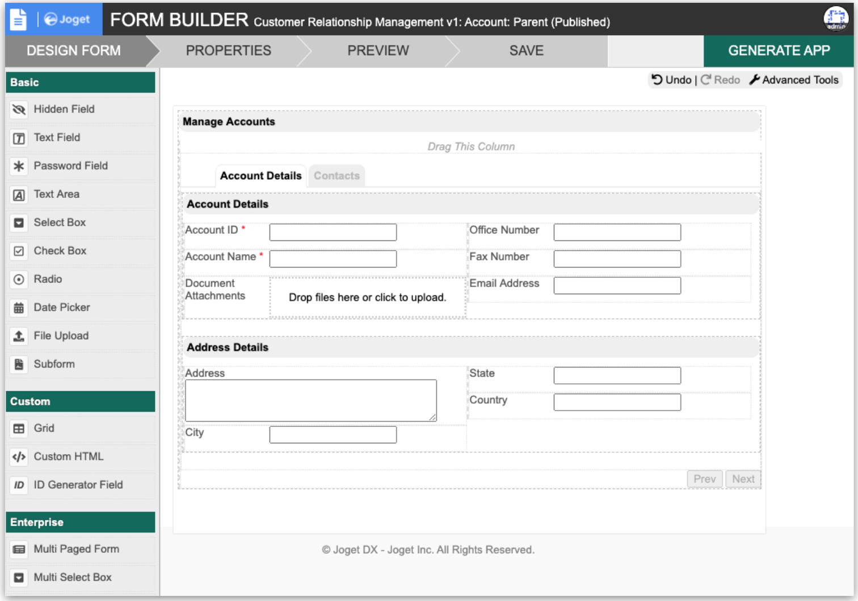This screenshot has height=601, width=858.
Task: Click the Password Field asterisk icon
Action: (x=19, y=166)
